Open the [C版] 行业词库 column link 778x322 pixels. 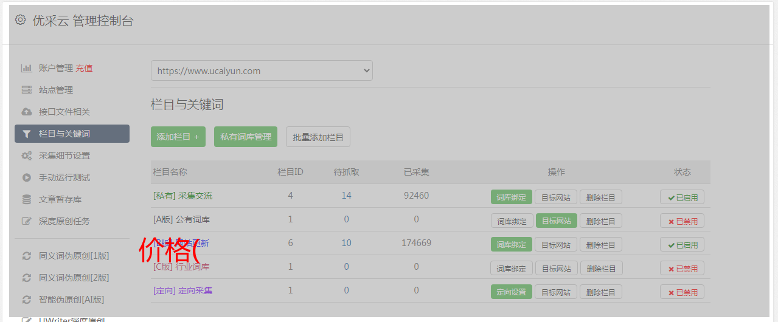[x=181, y=267]
